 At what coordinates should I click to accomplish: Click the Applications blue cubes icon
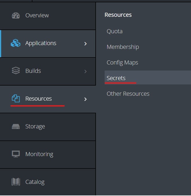[x=16, y=43]
